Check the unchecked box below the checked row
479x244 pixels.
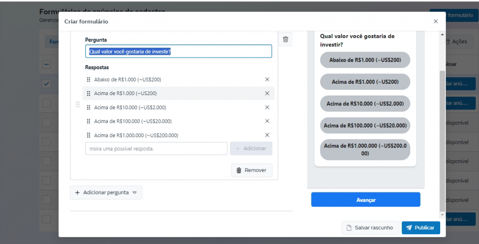pos(47,103)
